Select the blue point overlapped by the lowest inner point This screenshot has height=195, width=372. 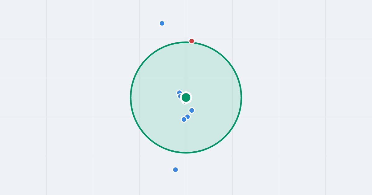tap(188, 117)
